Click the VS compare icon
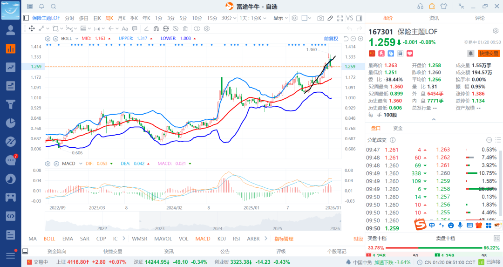This screenshot has width=503, height=267. coord(349,18)
